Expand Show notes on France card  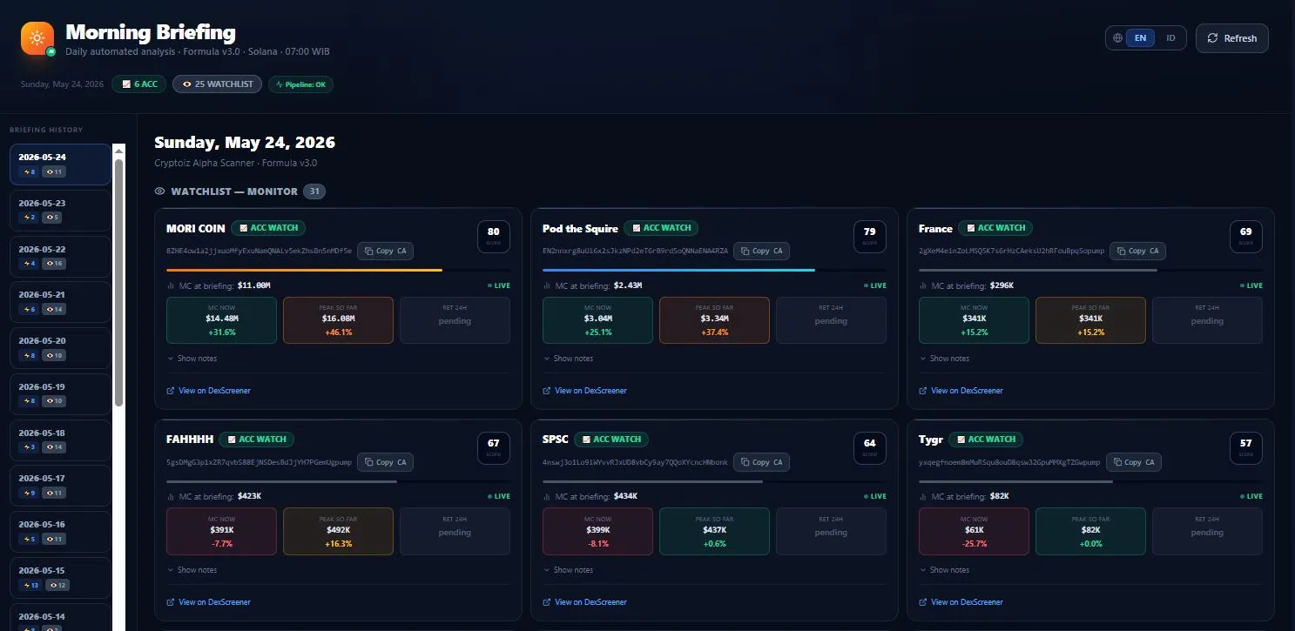(944, 359)
